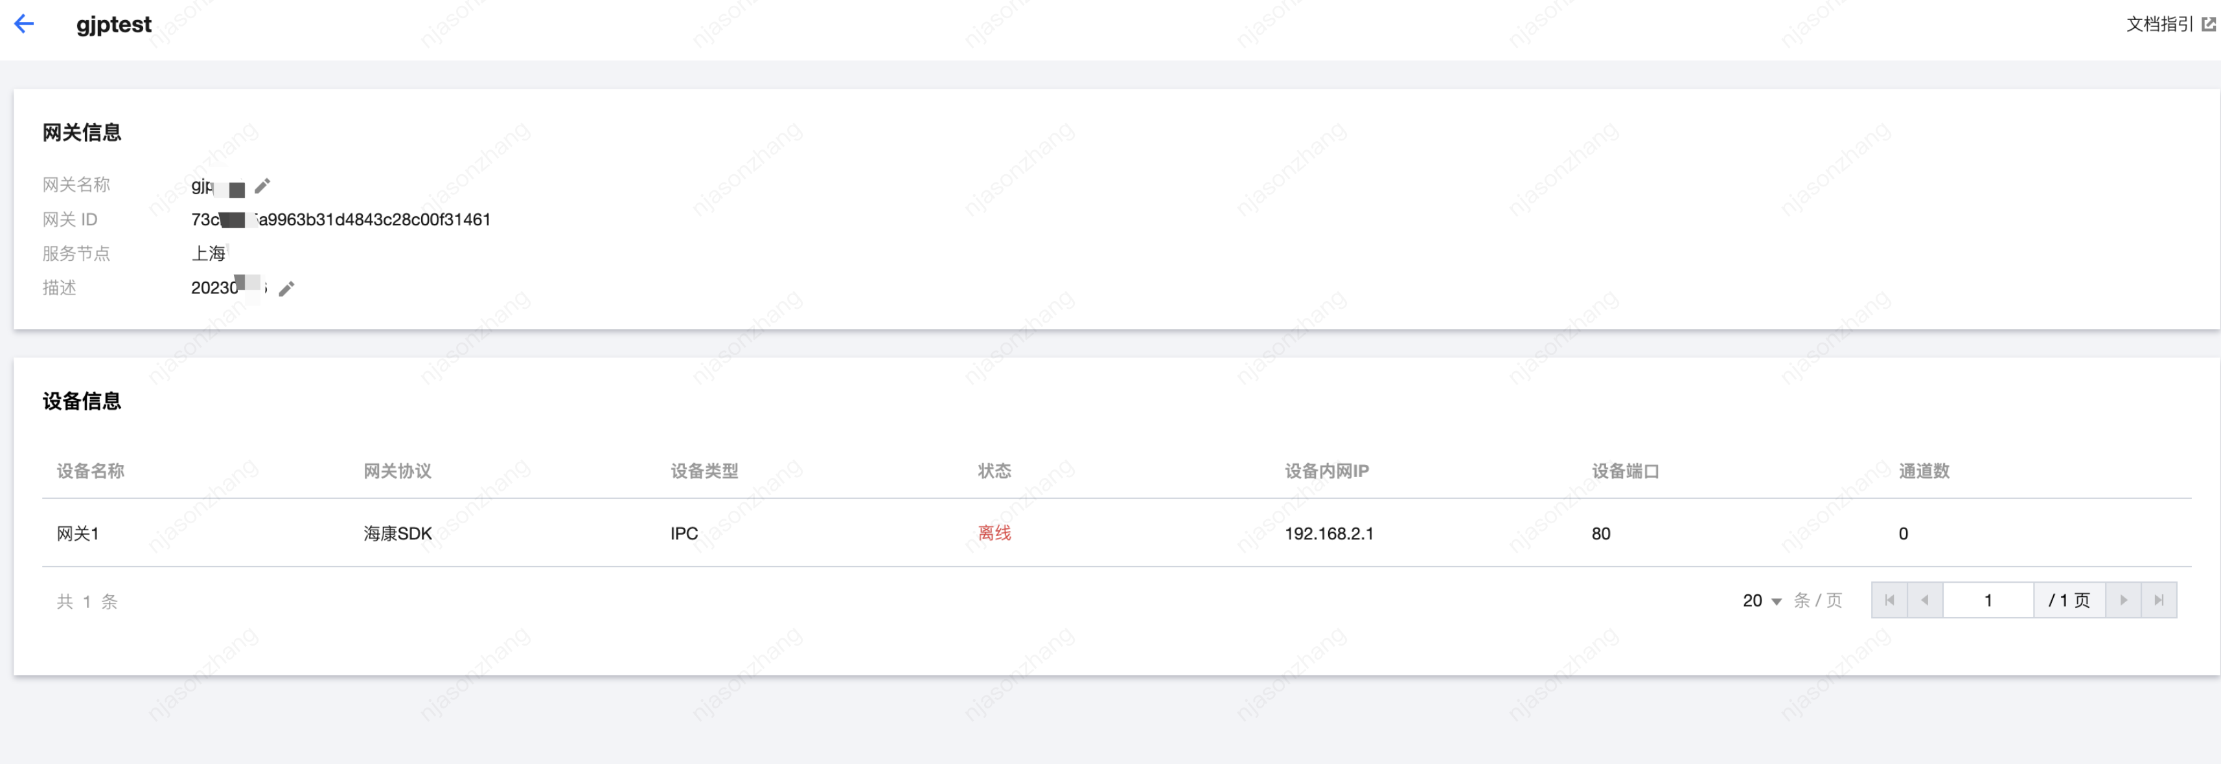This screenshot has width=2221, height=764.
Task: Click the device IP 192.168.2.1
Action: (x=1329, y=533)
